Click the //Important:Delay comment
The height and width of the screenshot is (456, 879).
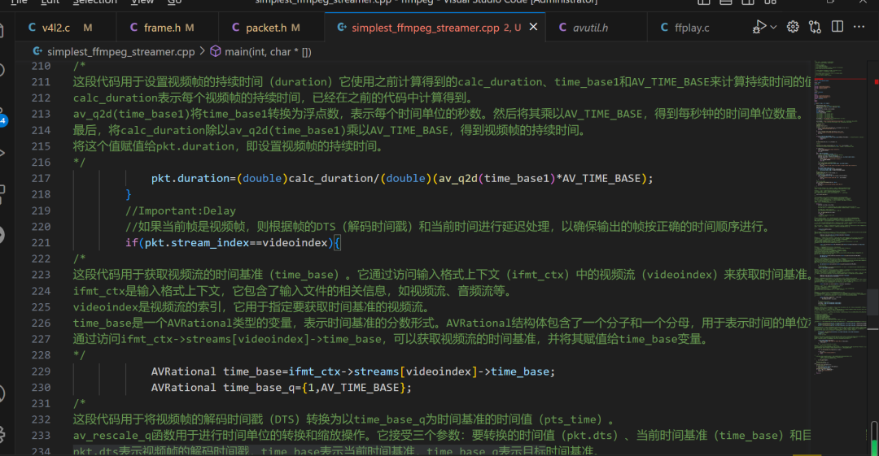pos(181,211)
